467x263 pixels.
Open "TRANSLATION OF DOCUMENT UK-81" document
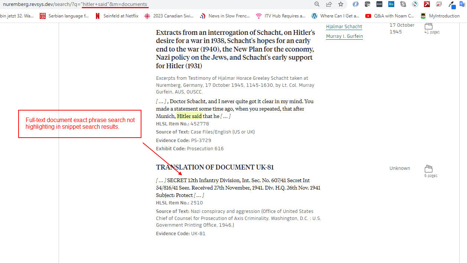click(x=215, y=167)
